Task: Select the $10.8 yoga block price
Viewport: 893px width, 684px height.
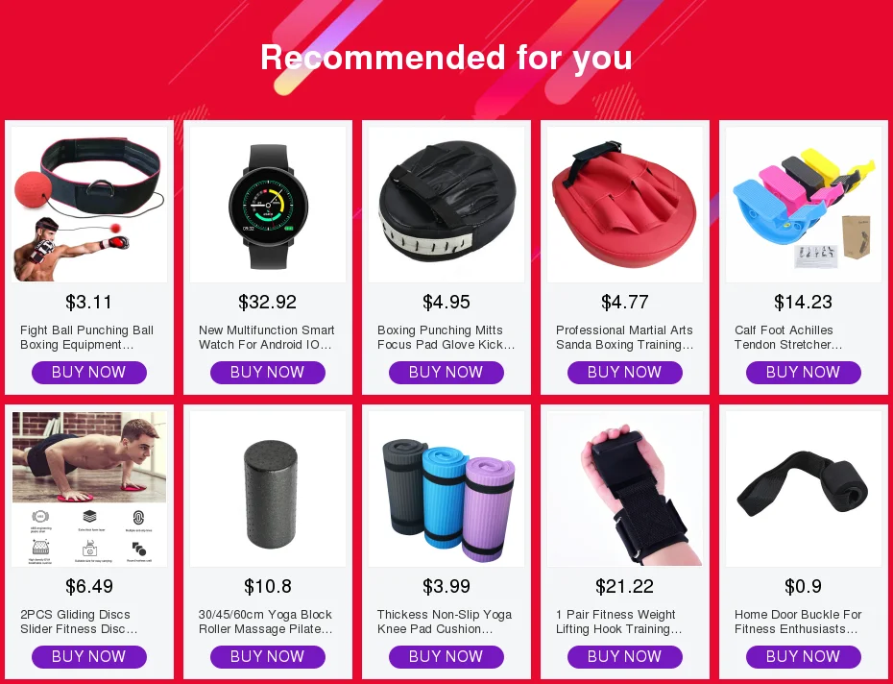Action: click(x=268, y=586)
